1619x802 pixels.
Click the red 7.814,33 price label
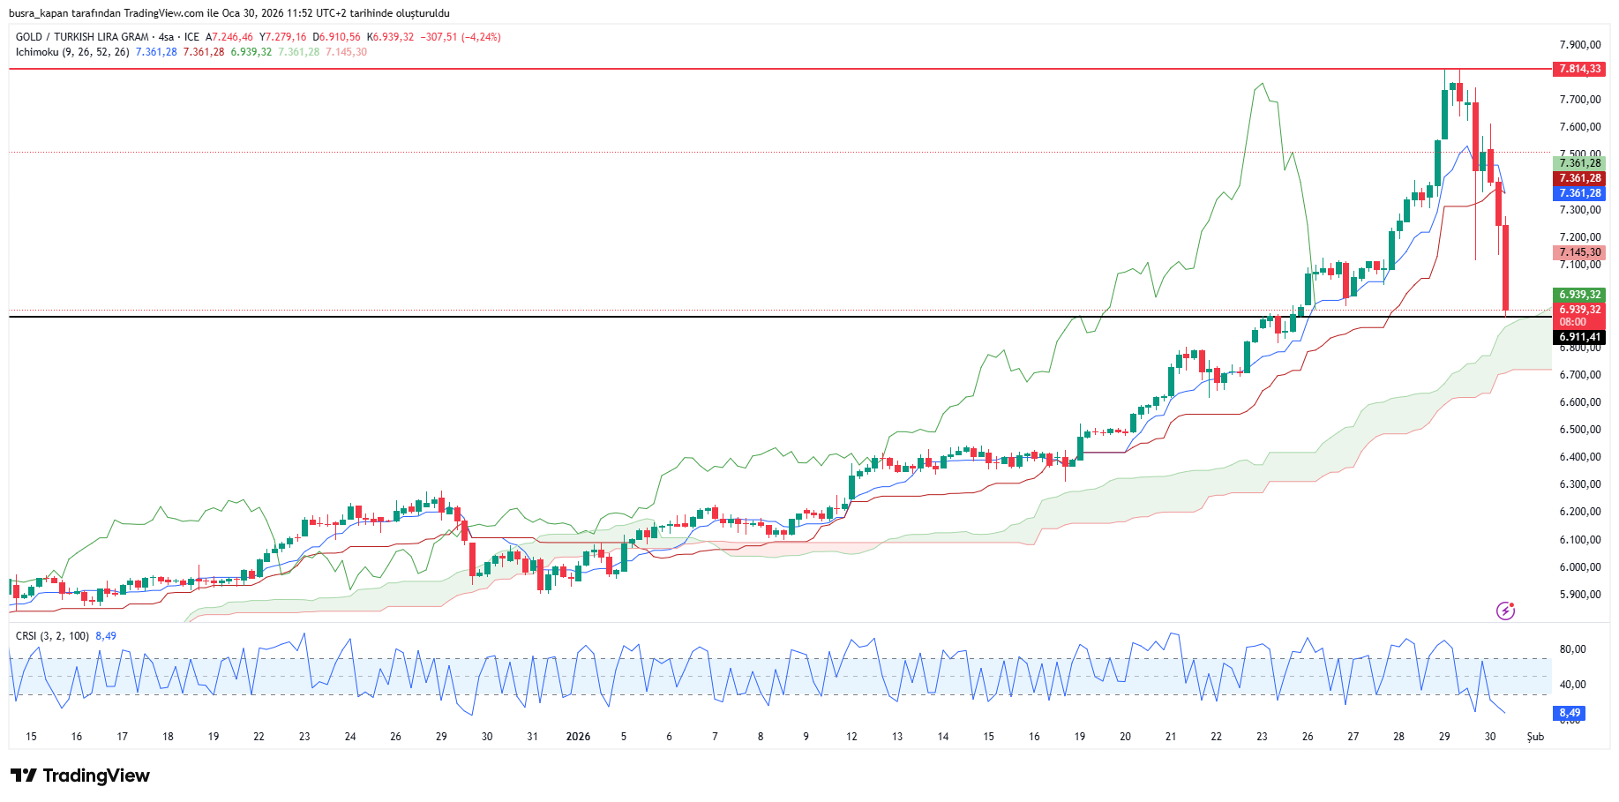(x=1578, y=69)
